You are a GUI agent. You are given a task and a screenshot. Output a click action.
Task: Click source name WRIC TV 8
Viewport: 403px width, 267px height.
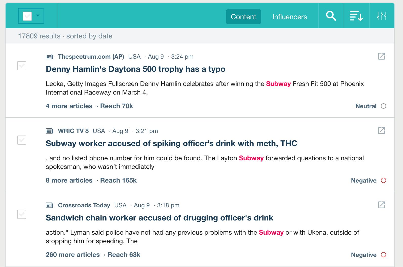pos(73,131)
